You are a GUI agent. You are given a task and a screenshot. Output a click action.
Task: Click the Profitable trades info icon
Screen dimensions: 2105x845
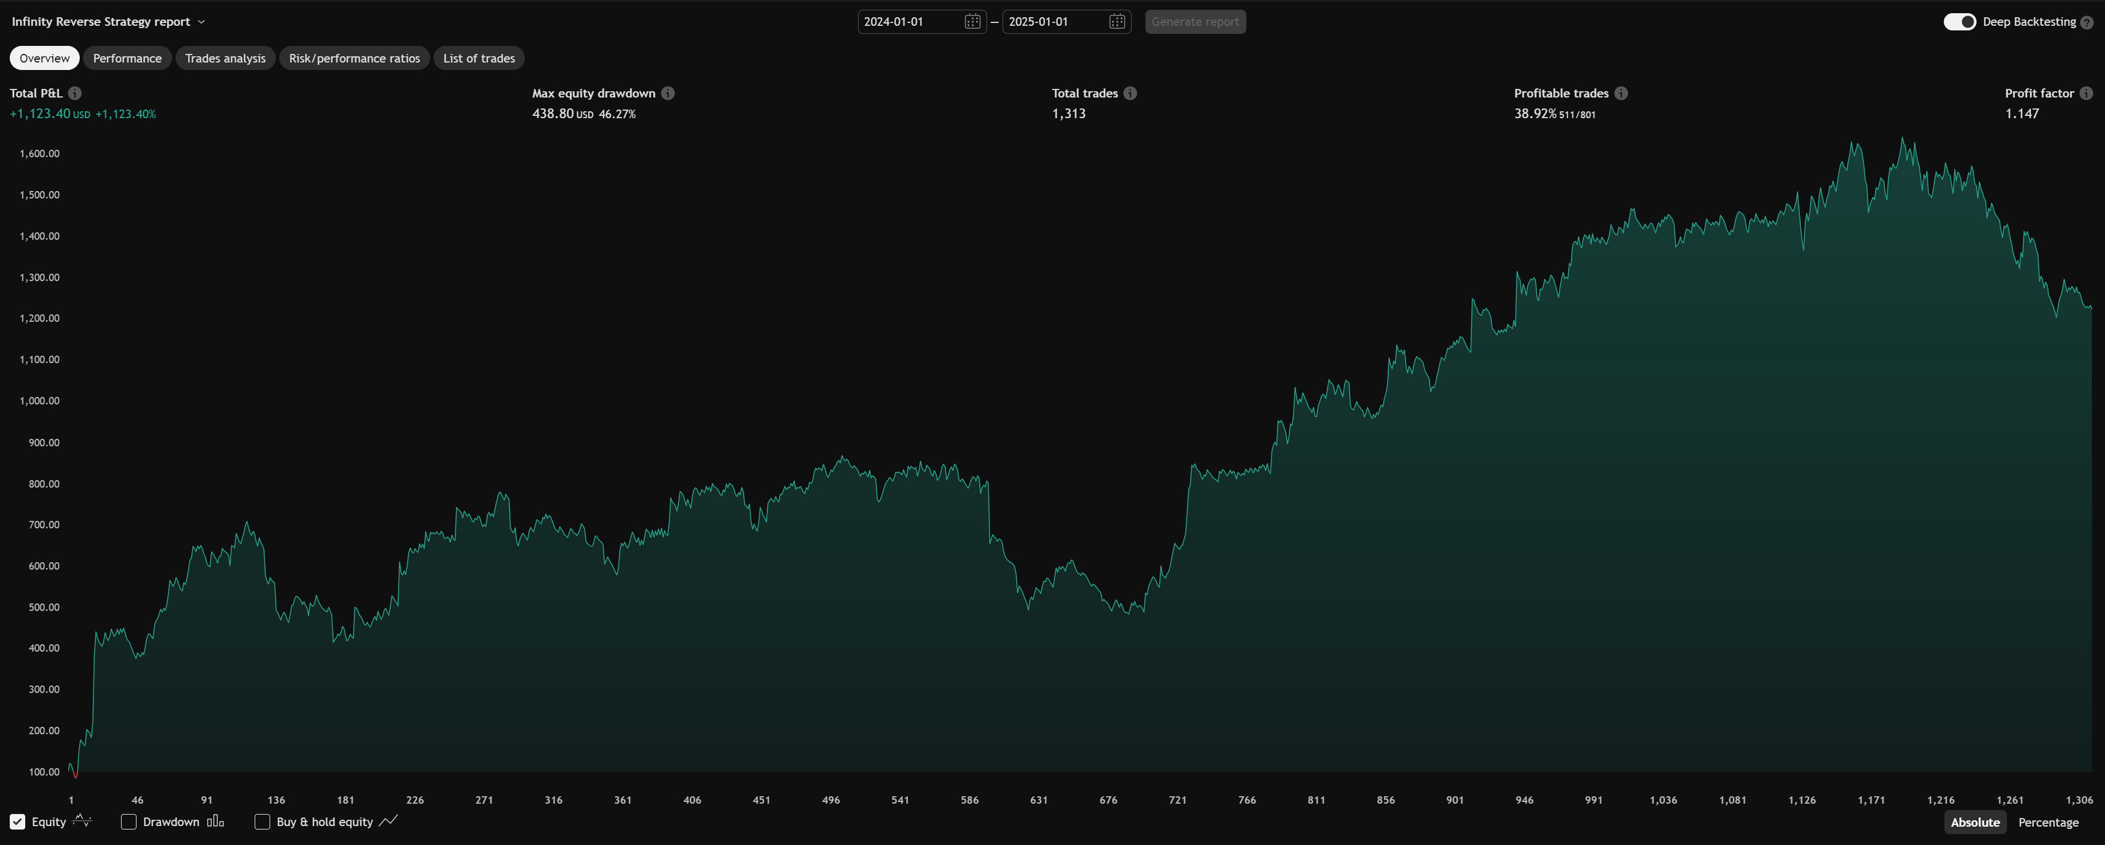click(1621, 93)
